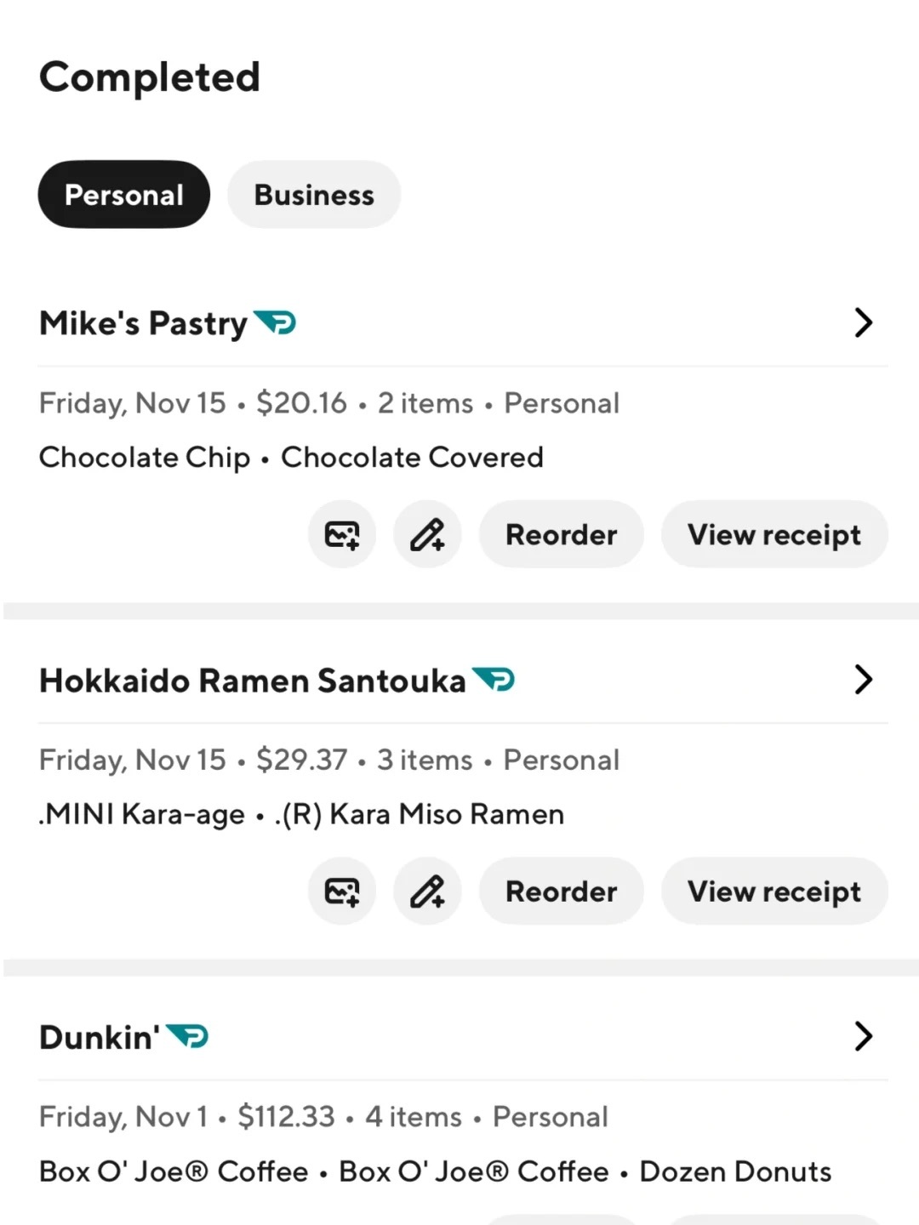Open the Mike's Pastry restaurant name
This screenshot has width=919, height=1225.
(x=143, y=323)
